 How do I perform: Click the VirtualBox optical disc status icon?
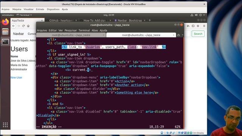(x=165, y=133)
